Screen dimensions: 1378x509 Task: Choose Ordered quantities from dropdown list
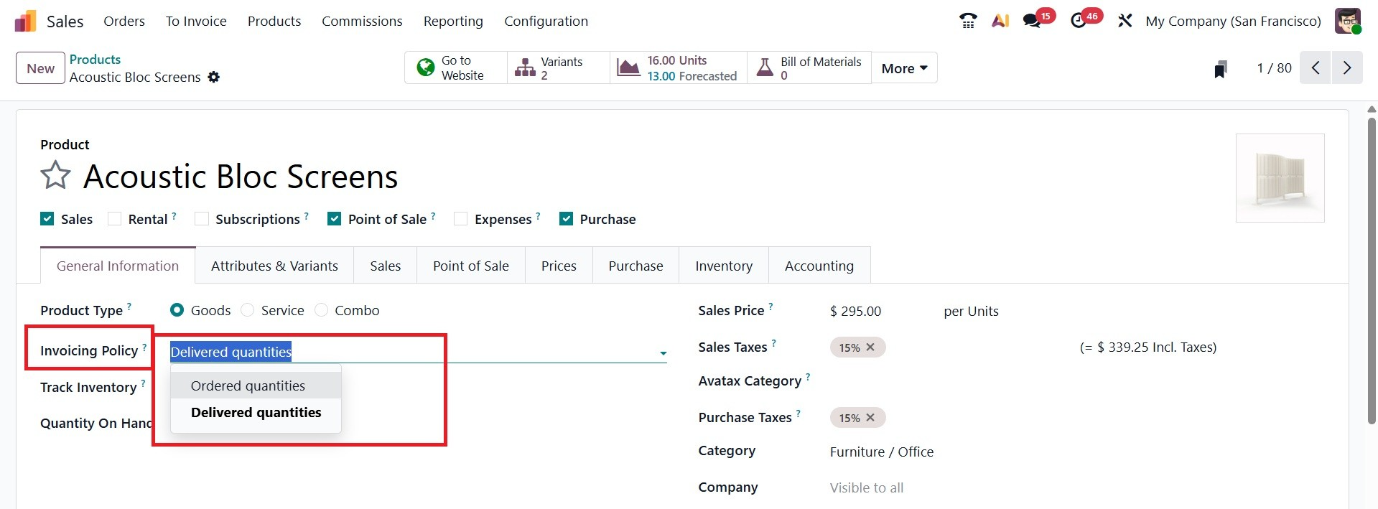pos(248,386)
